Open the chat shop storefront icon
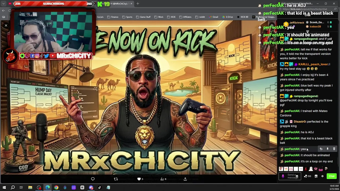The image size is (340, 191). [316, 176]
